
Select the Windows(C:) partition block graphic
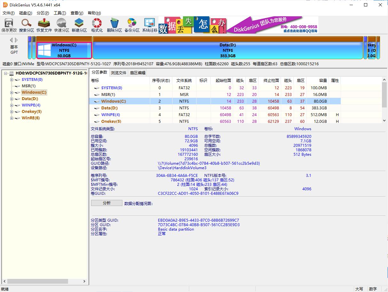64,50
